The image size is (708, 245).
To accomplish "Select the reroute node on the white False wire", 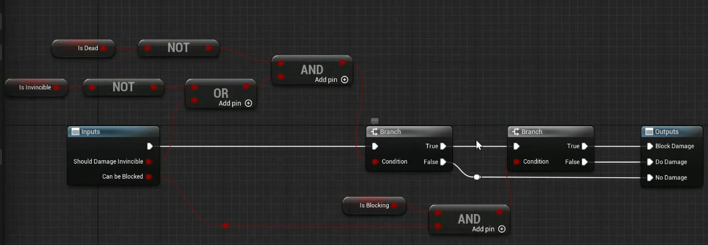I will (x=477, y=177).
